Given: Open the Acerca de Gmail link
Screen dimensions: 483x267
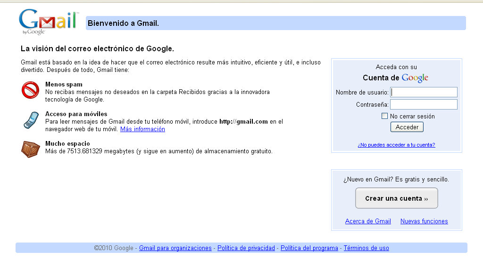Looking at the screenshot, I should pyautogui.click(x=368, y=221).
